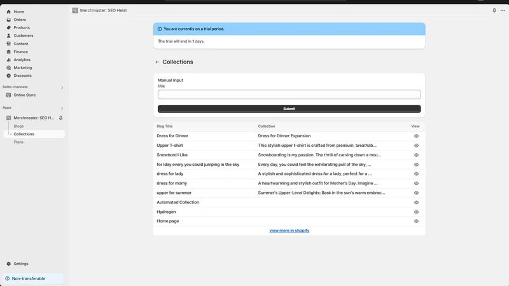Click the info icon in the trial banner
This screenshot has height=286, width=509.
tap(160, 29)
